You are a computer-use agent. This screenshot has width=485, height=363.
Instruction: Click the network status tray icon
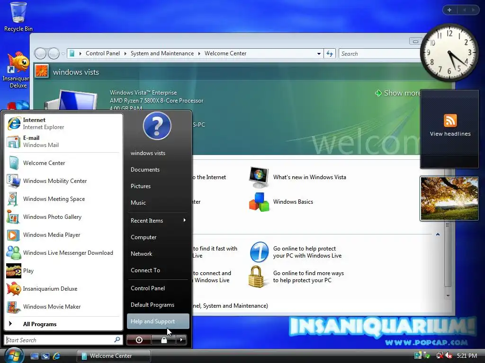coord(440,355)
